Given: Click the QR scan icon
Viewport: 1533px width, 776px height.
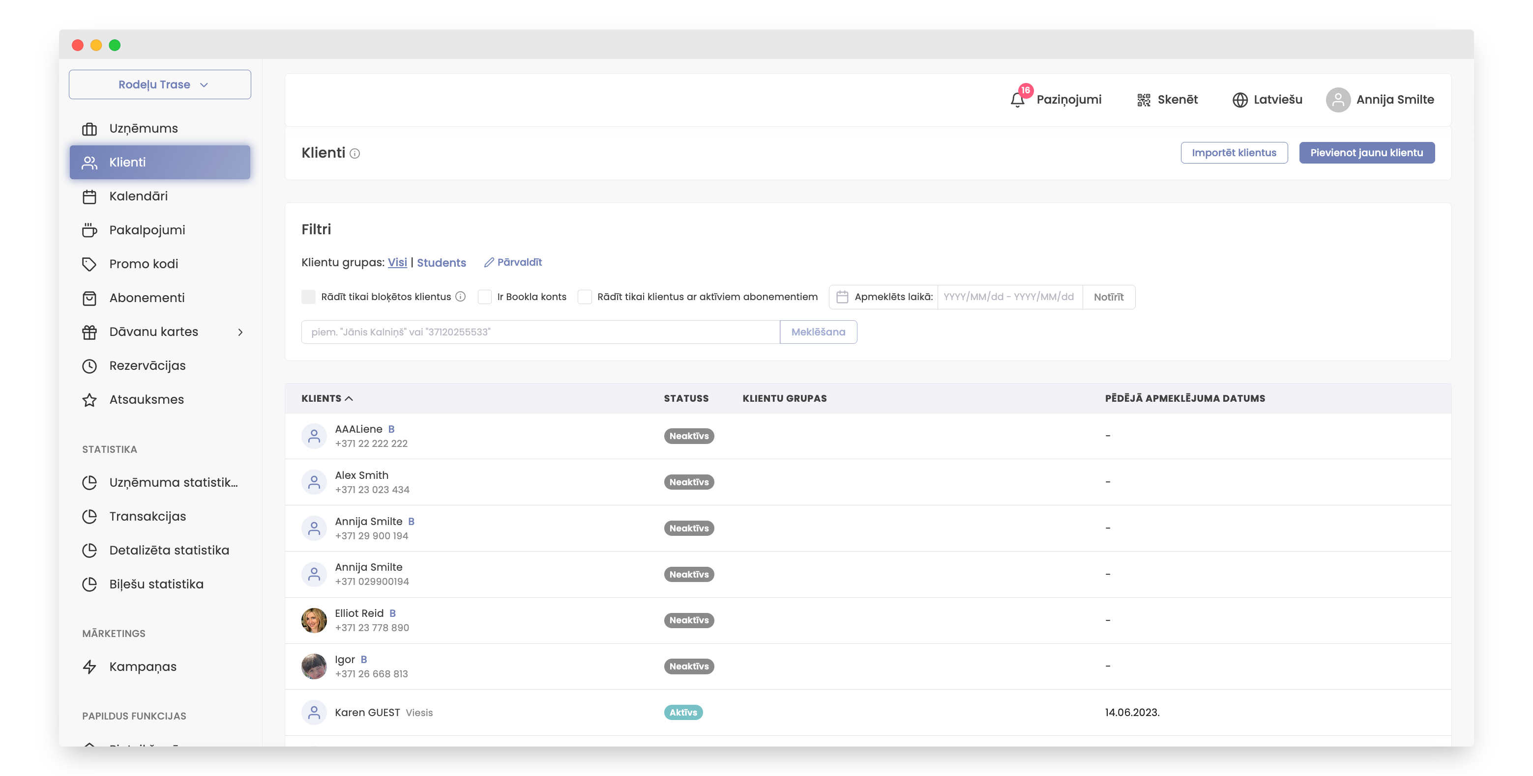Looking at the screenshot, I should [1143, 100].
